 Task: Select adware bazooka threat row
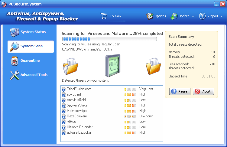point(79,132)
